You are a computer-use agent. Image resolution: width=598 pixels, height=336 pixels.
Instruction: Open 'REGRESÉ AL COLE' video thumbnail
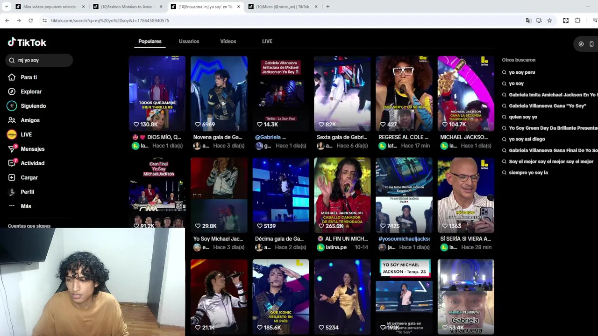(x=404, y=93)
